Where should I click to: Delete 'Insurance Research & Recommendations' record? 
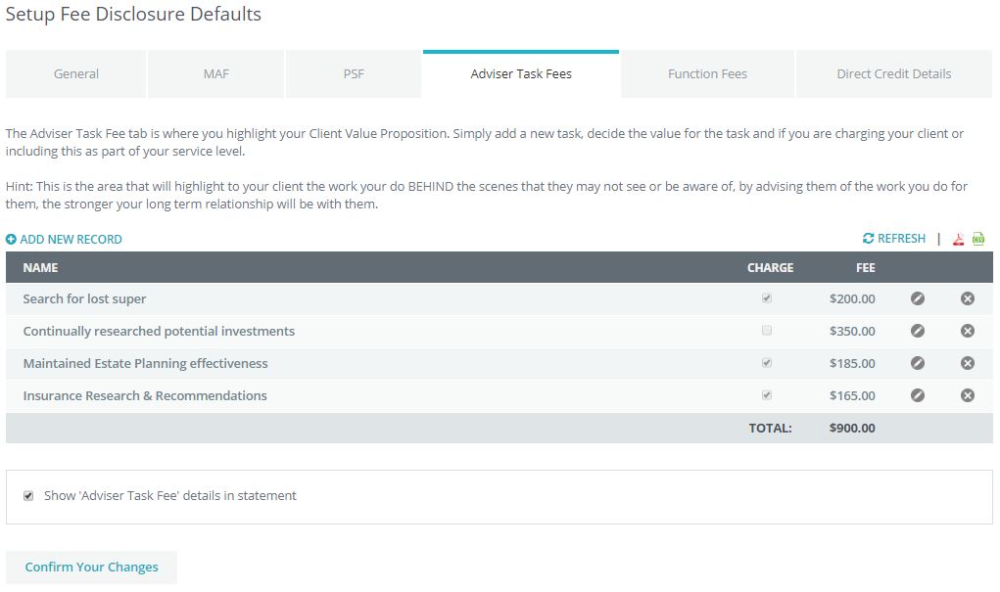coord(968,395)
